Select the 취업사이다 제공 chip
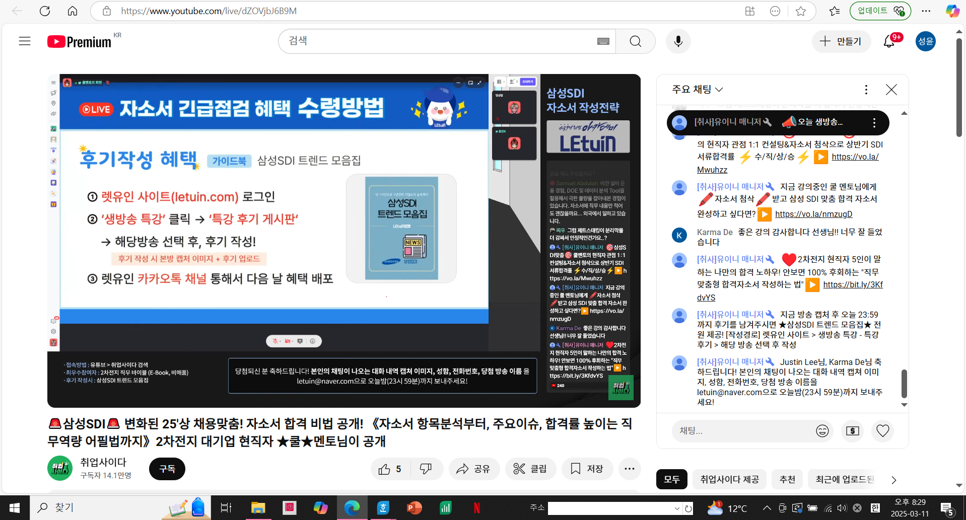Viewport: 966px width, 520px height. click(729, 480)
